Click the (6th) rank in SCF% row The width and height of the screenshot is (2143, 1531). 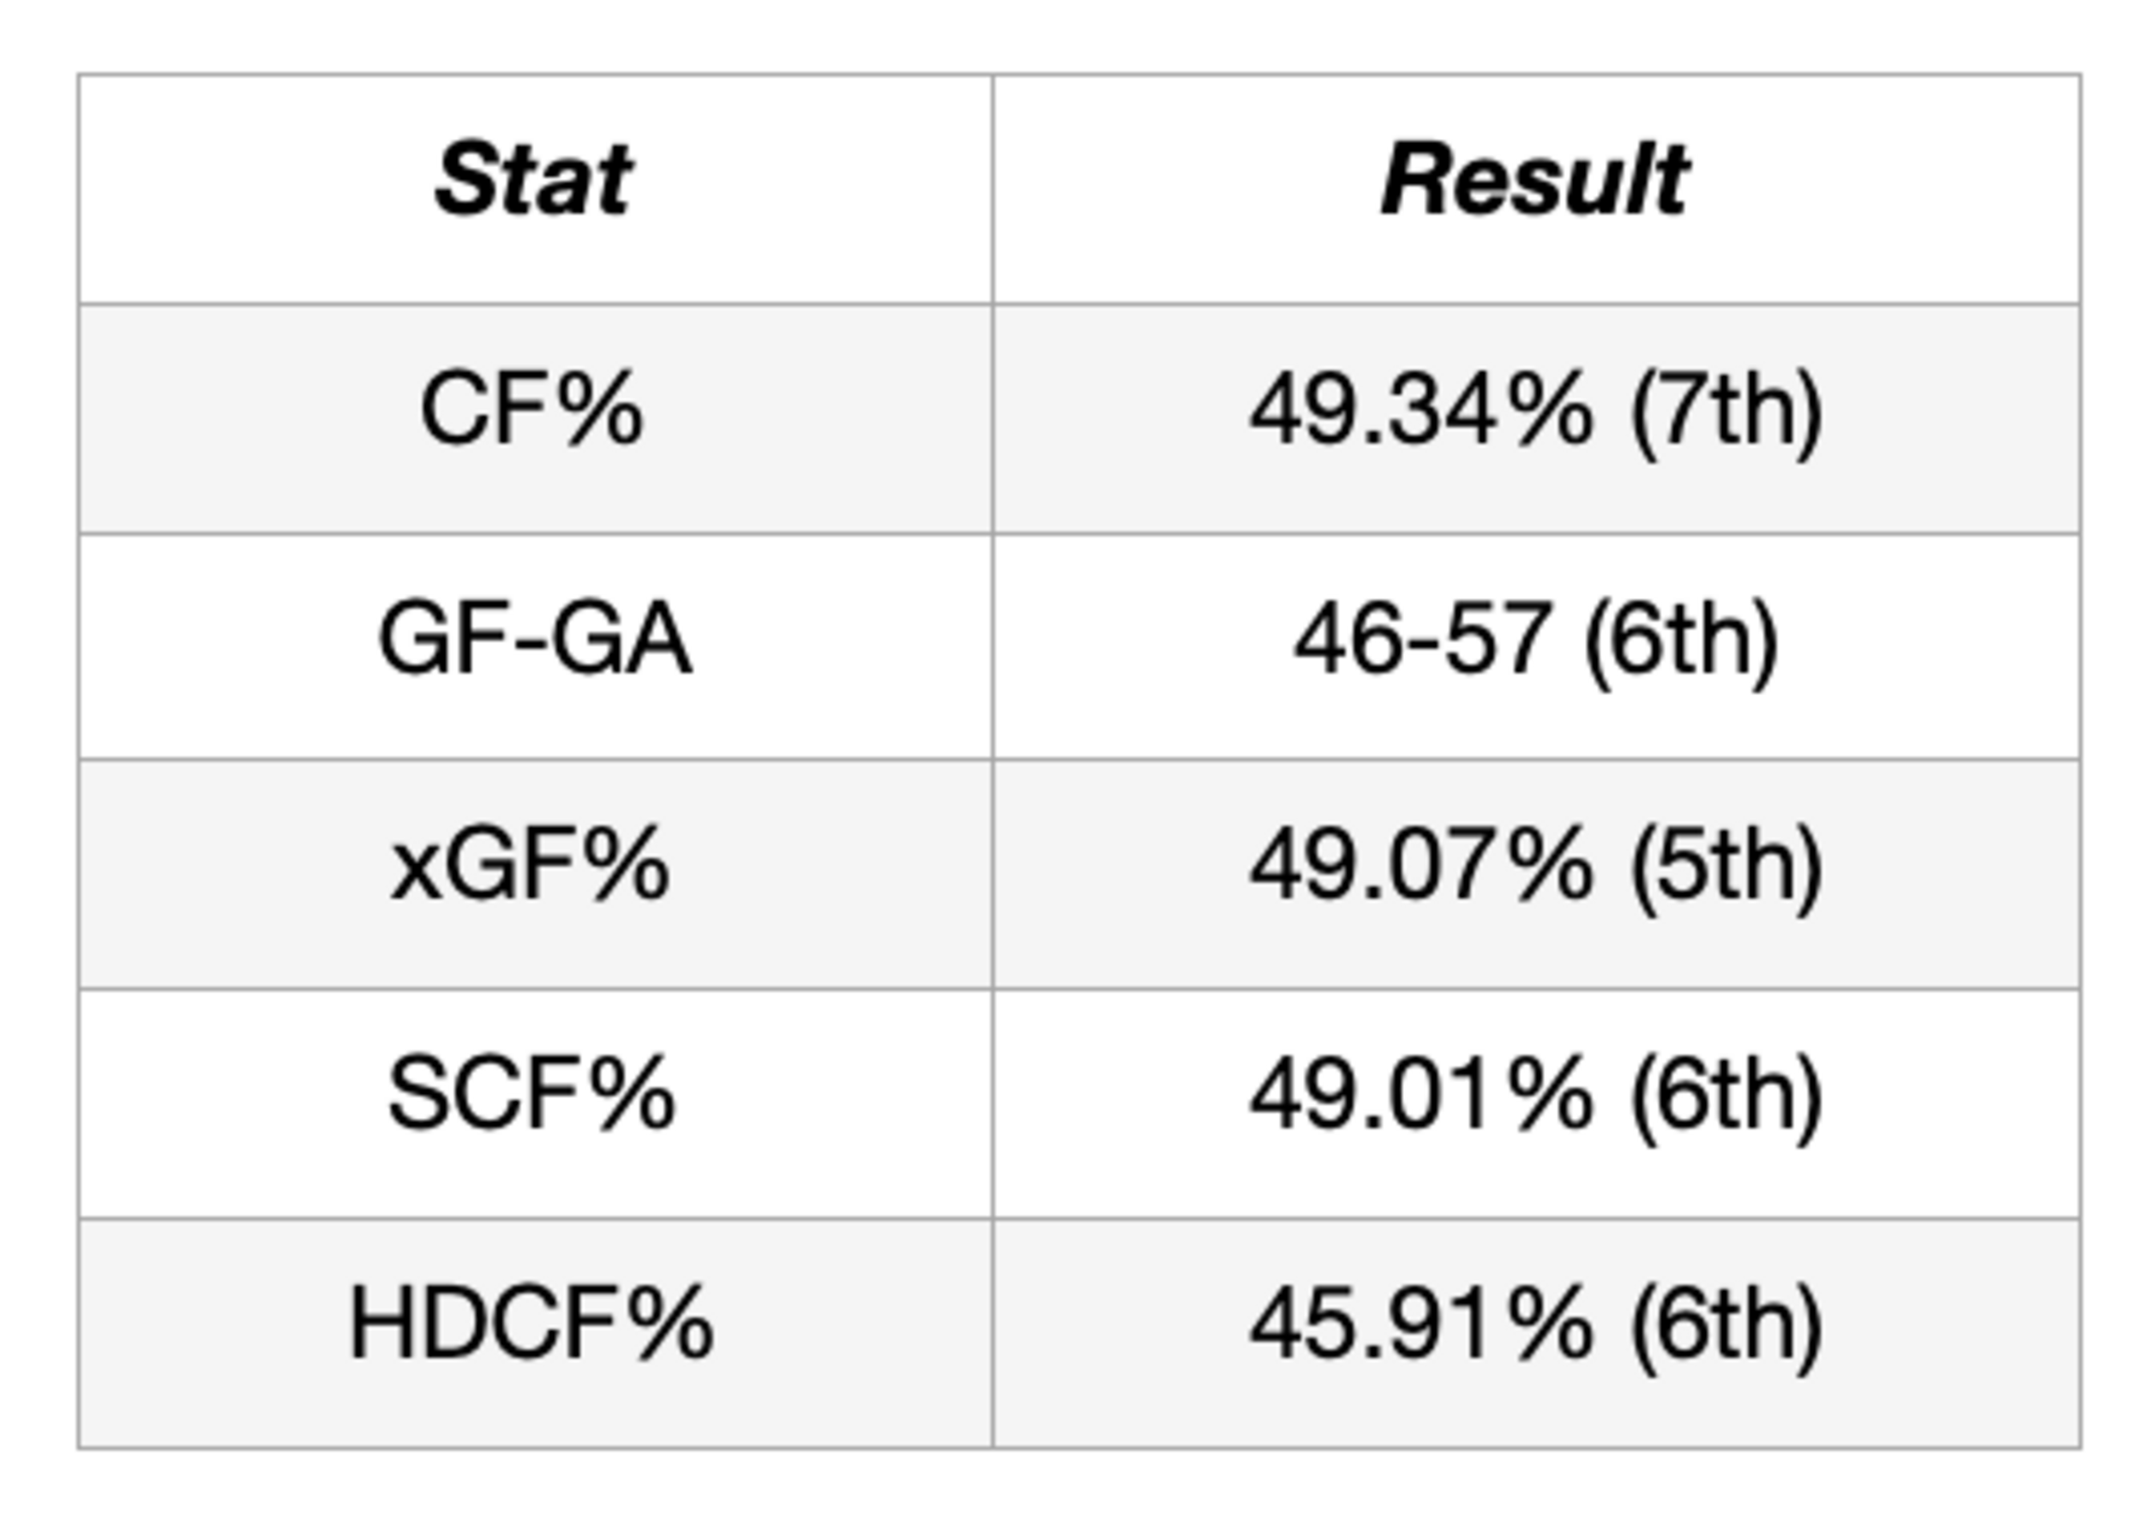tap(1726, 1096)
